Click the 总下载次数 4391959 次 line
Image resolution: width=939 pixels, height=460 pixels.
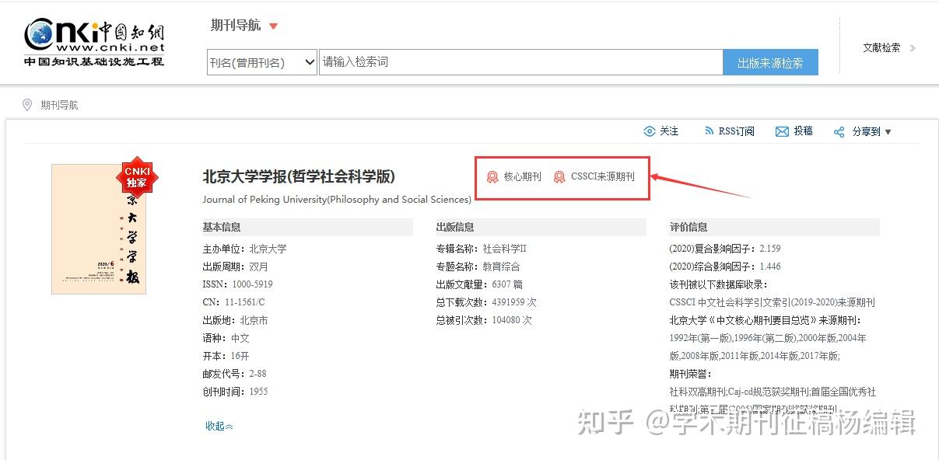pyautogui.click(x=486, y=302)
